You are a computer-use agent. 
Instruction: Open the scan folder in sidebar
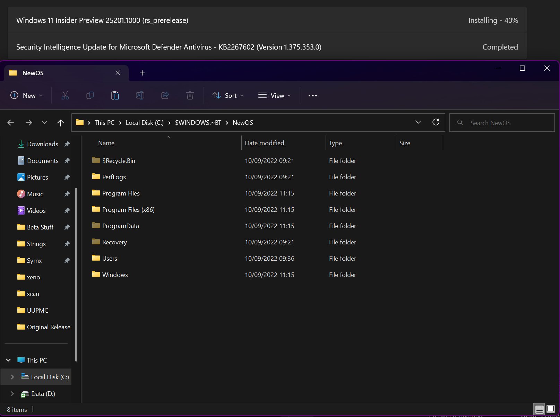click(x=28, y=294)
